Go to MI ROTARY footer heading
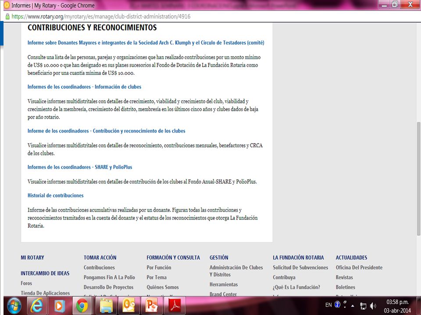421x315 pixels. click(32, 258)
